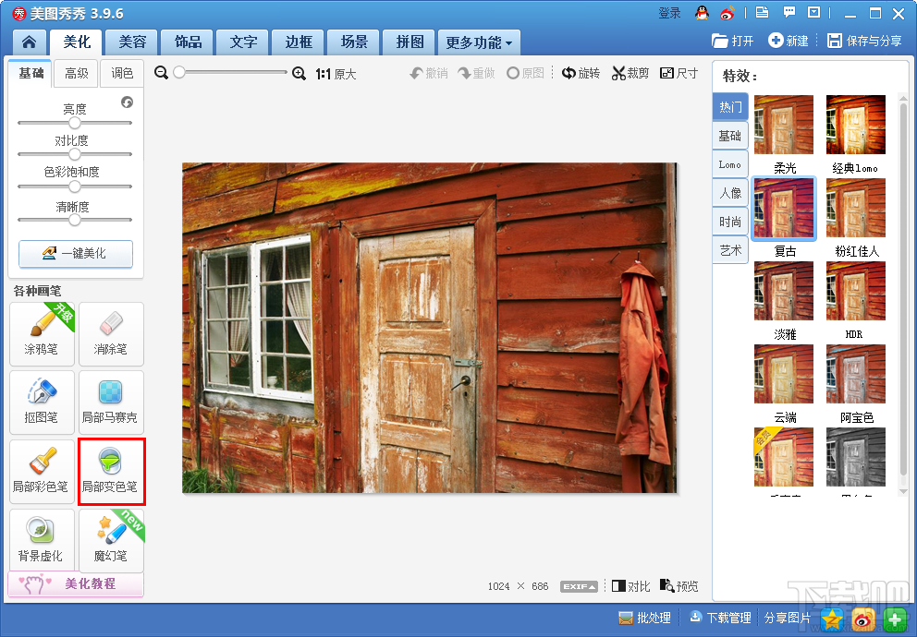Switch to the 高级 advanced adjustments tab
This screenshot has width=917, height=637.
(x=76, y=74)
